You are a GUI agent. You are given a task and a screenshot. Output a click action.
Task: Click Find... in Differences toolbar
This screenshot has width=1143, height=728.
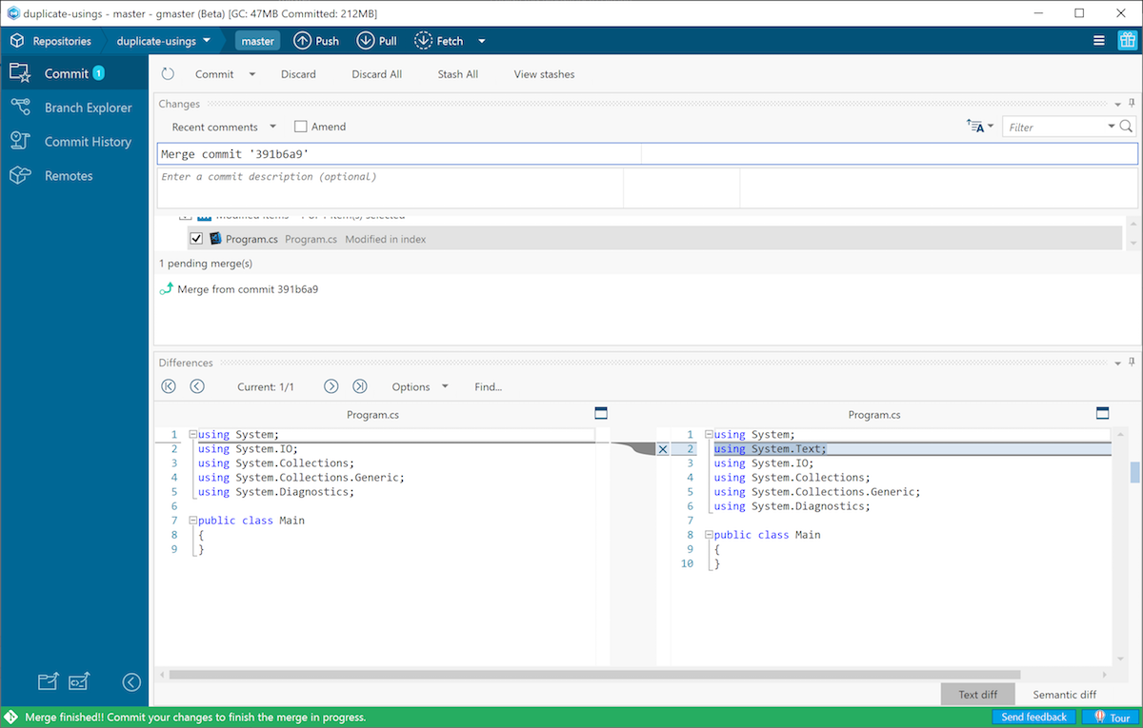pyautogui.click(x=489, y=387)
